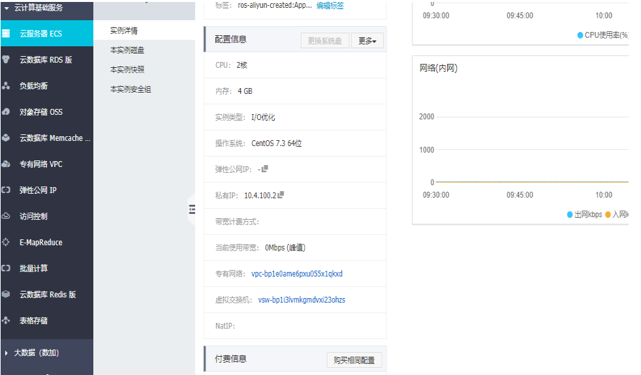
Task: Click the 购买相同配置 button
Action: click(354, 360)
